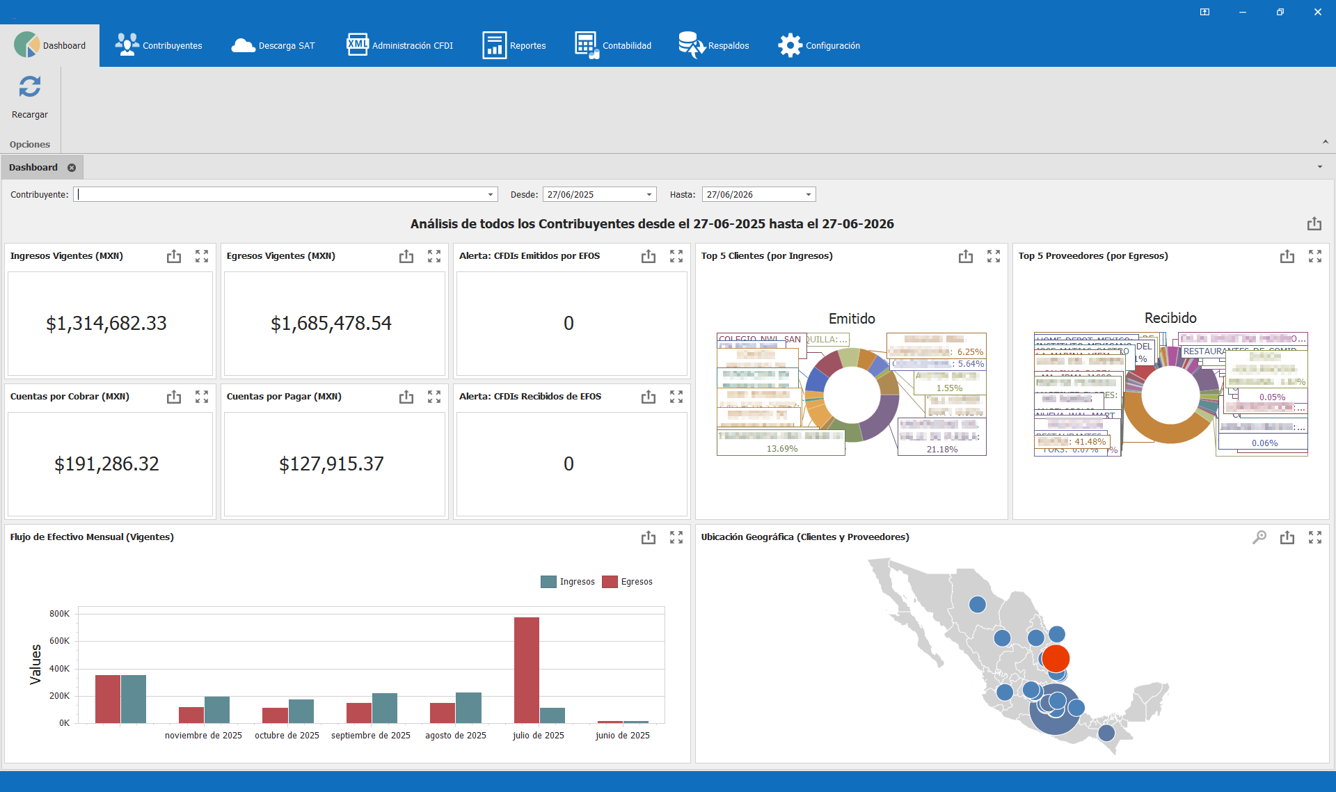Maximize the Top 5 Clientes chart

pyautogui.click(x=994, y=256)
